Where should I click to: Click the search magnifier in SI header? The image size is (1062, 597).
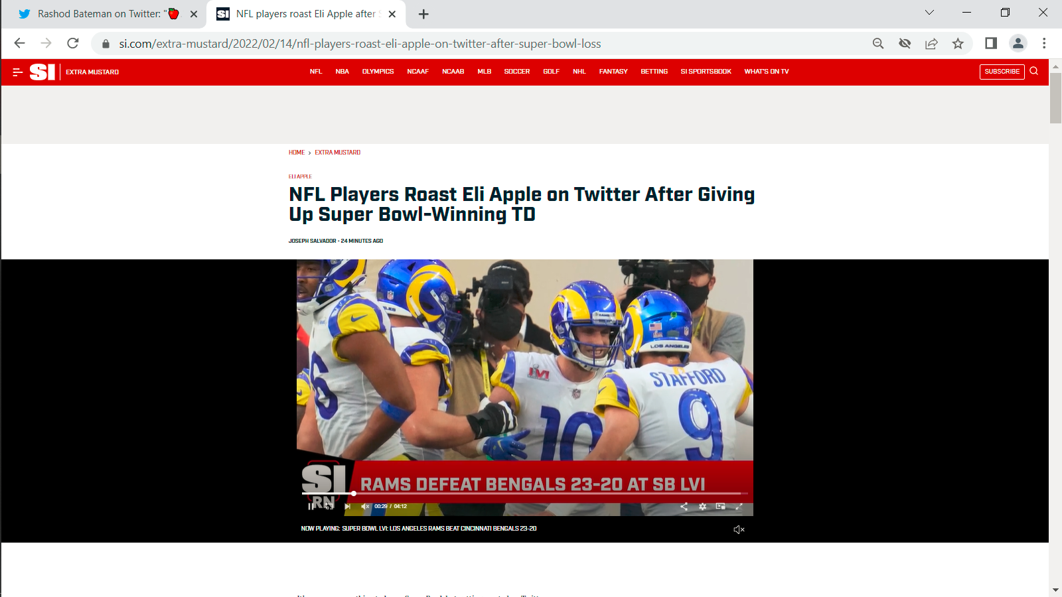pyautogui.click(x=1033, y=71)
